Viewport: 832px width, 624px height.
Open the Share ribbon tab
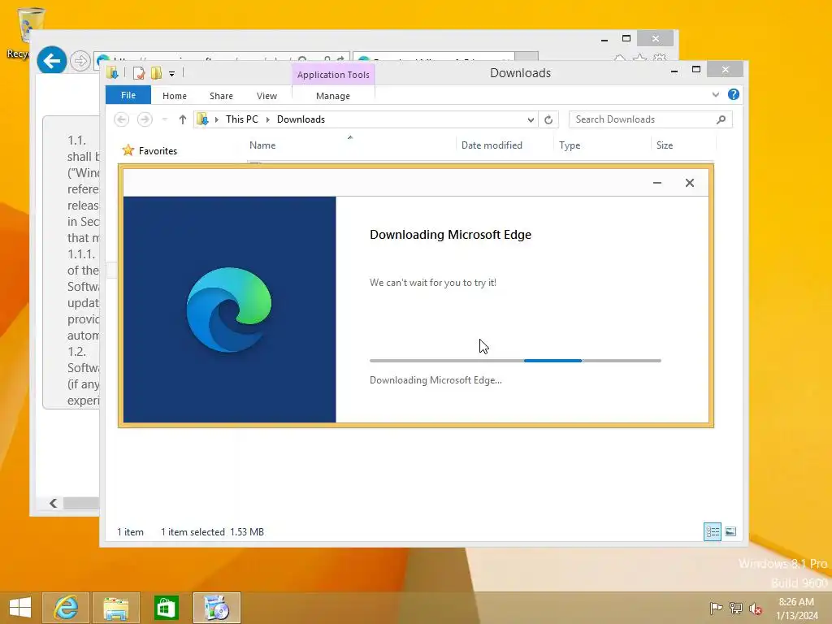(221, 96)
